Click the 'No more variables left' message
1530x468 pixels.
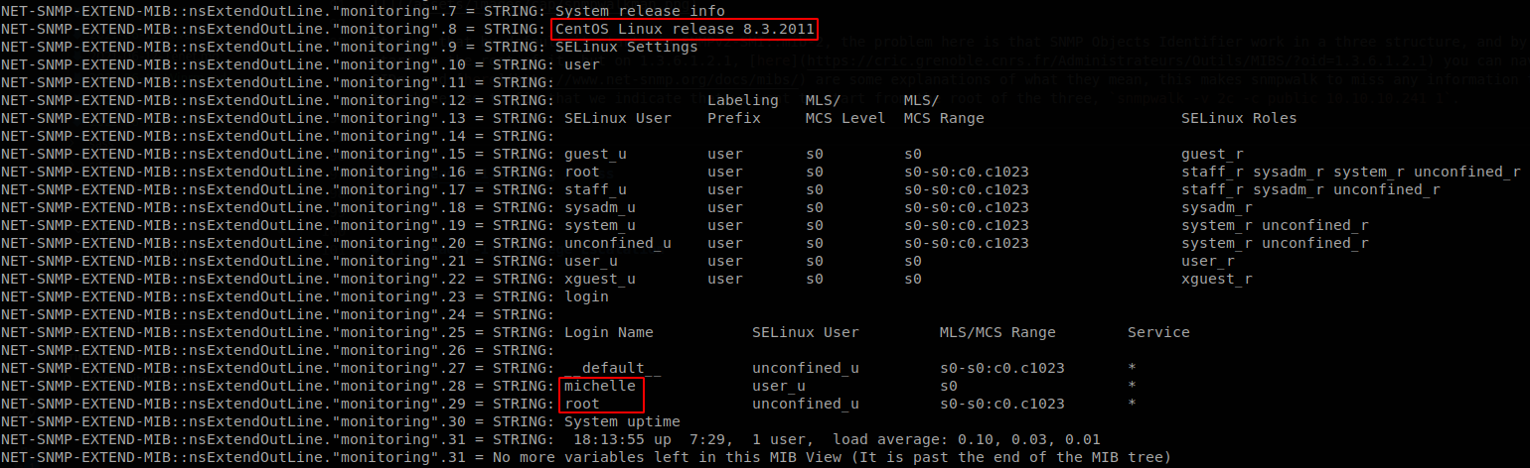pyautogui.click(x=862, y=457)
